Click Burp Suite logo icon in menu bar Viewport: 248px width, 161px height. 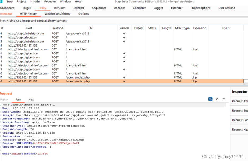click(1, 2)
